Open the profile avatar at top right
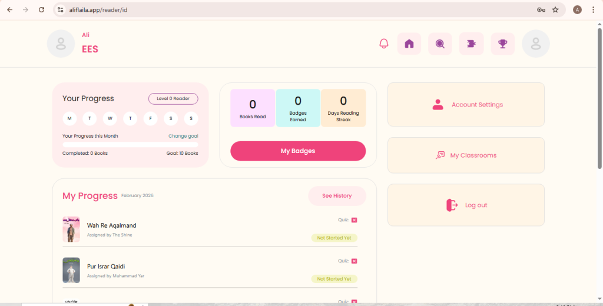Image resolution: width=603 pixels, height=306 pixels. (x=536, y=44)
